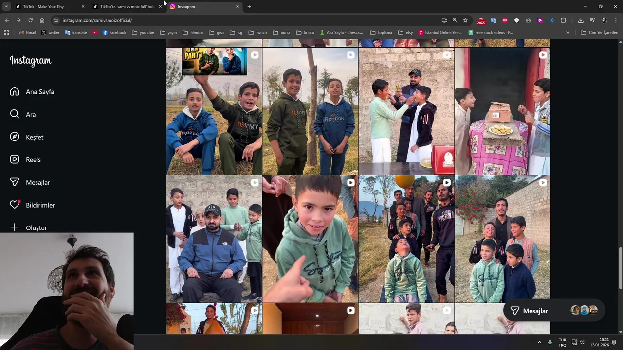Image resolution: width=623 pixels, height=350 pixels.
Task: Open media control playlist icon
Action: point(592,20)
